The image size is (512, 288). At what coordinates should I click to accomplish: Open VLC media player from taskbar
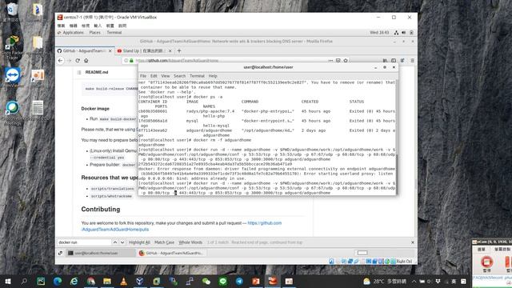click(x=123, y=281)
